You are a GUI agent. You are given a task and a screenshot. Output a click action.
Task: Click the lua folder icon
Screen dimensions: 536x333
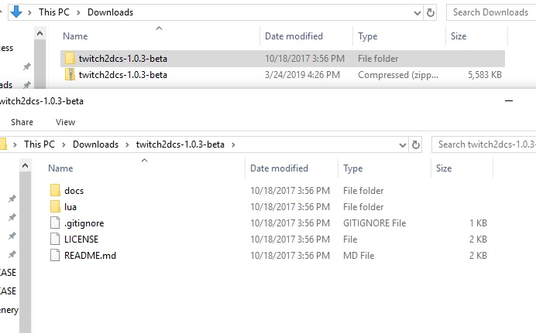[x=55, y=206]
